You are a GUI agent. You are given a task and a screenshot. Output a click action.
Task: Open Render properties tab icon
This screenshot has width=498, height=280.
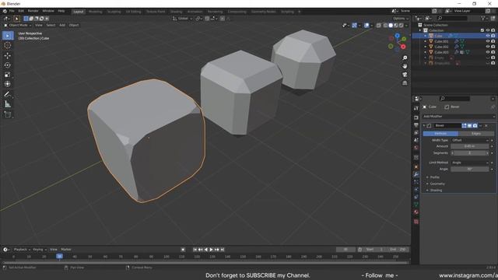point(416,117)
